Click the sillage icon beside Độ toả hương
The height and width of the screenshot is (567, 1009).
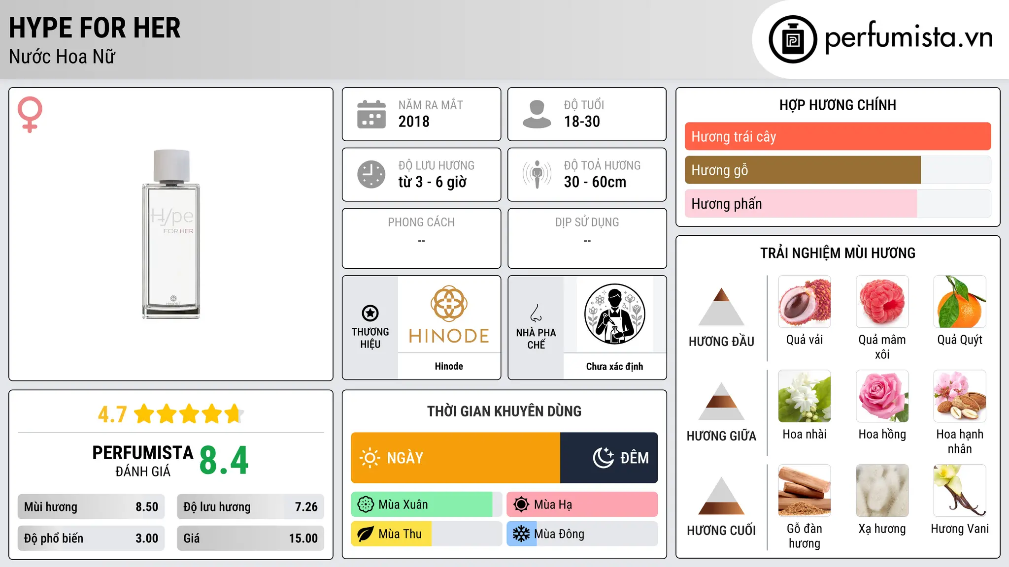[x=537, y=174]
